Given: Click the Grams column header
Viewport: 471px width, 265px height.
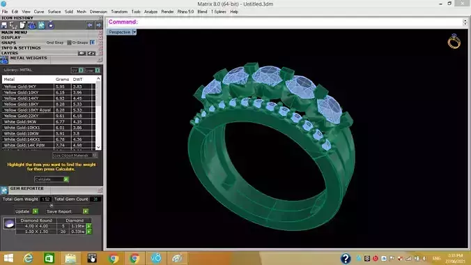Looking at the screenshot, I should [x=62, y=79].
